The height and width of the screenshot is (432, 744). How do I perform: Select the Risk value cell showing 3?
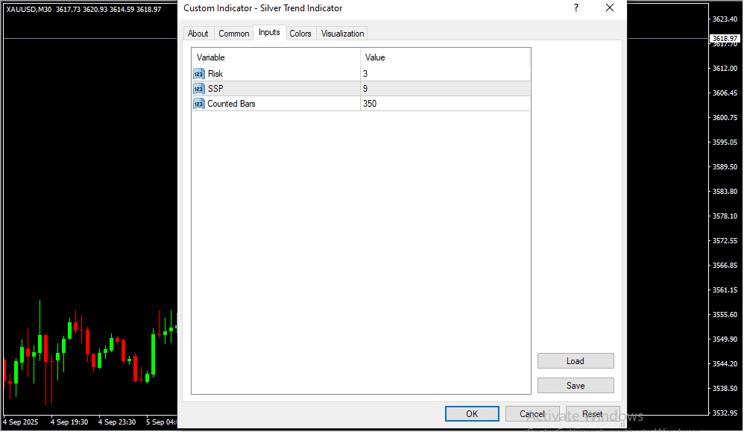[x=445, y=74]
